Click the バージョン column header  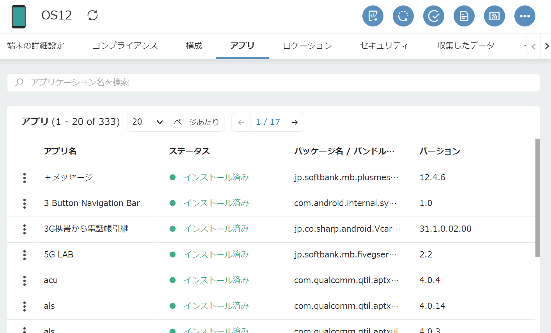pos(440,151)
